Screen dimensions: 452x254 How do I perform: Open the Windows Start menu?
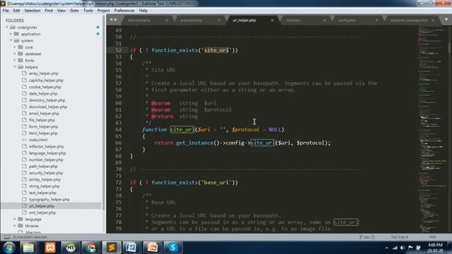click(x=8, y=248)
